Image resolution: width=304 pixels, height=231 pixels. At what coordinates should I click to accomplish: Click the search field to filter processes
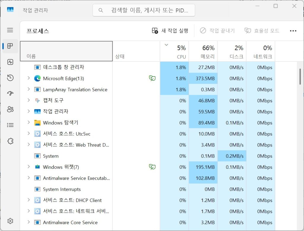tap(144, 10)
